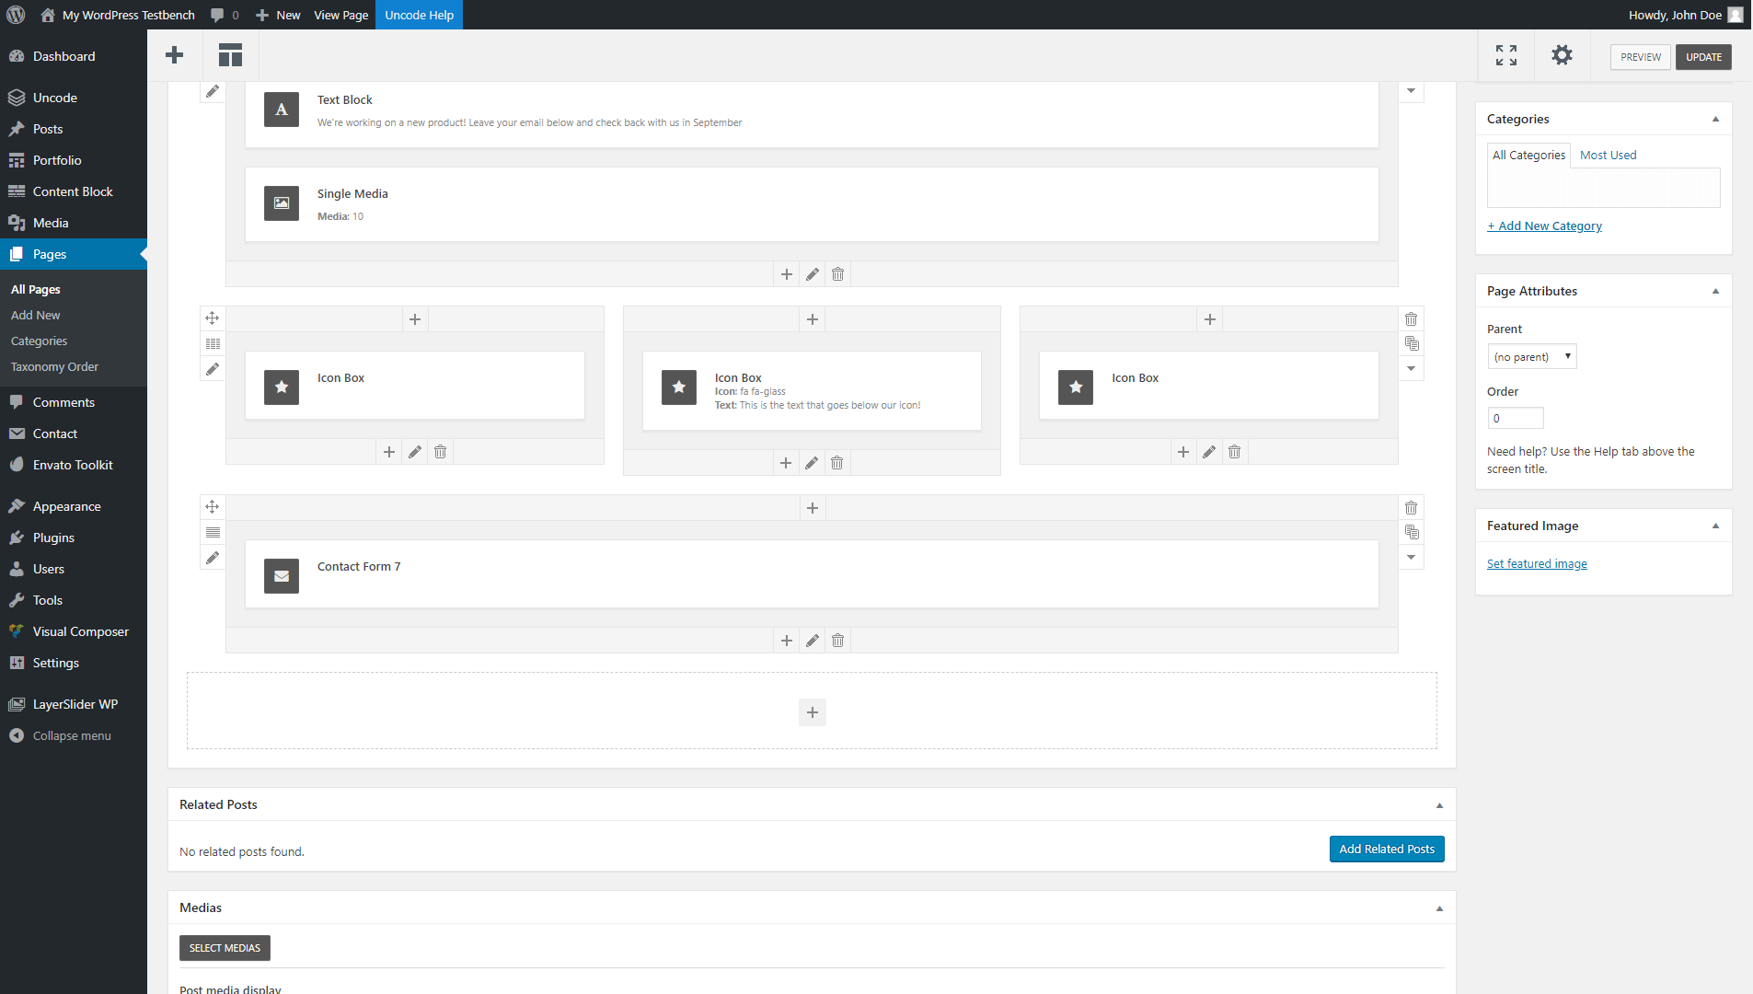Open page settings gear icon

(1562, 55)
